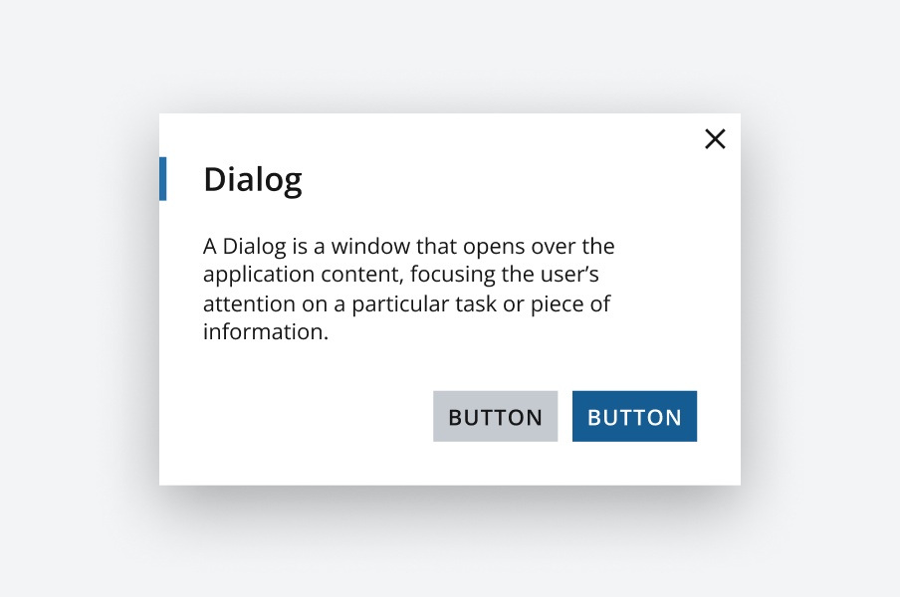Viewport: 900px width, 597px height.
Task: Select the left gray action button
Action: [x=495, y=416]
